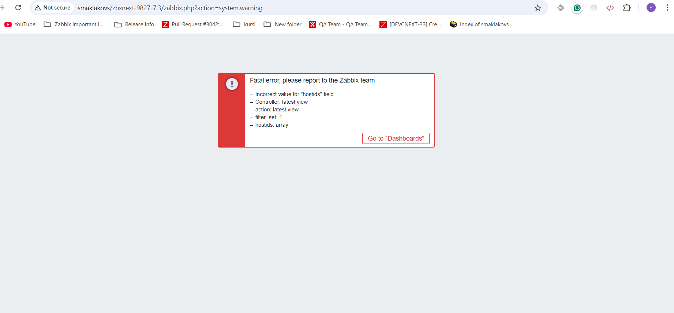Reload the page with the refresh icon

pyautogui.click(x=18, y=8)
